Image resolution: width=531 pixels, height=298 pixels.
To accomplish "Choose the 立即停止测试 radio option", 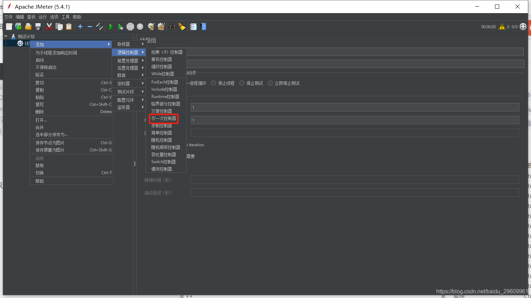I will coord(270,83).
